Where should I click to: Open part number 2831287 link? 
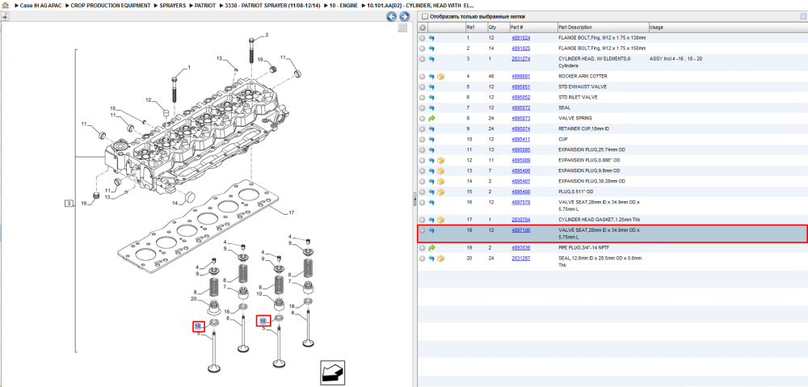pos(520,259)
